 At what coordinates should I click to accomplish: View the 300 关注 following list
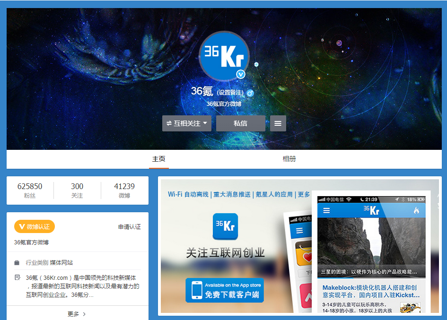pyautogui.click(x=77, y=190)
